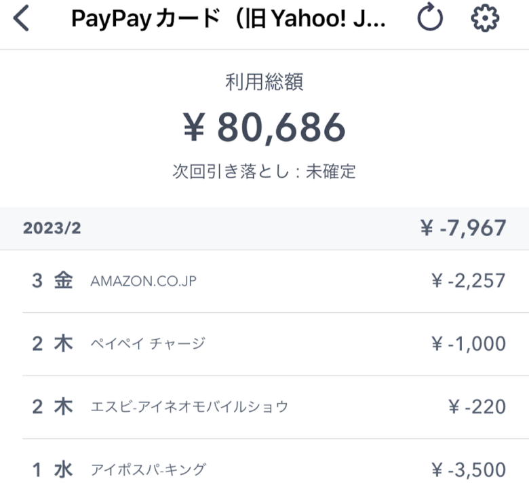Tap the 利用総額 label
The width and height of the screenshot is (529, 498).
click(x=264, y=82)
